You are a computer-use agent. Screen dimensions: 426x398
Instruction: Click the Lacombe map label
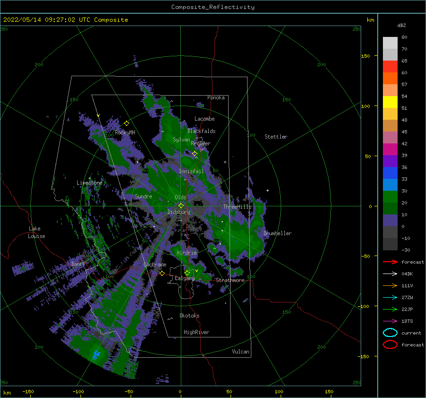click(x=204, y=119)
